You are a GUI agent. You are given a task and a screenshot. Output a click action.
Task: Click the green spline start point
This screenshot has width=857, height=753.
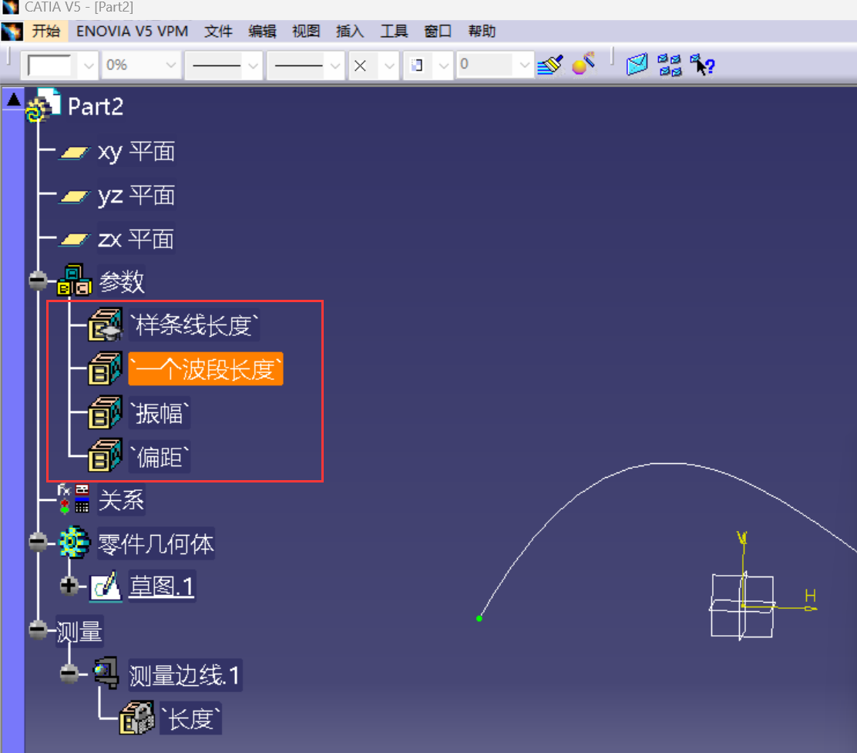[479, 619]
